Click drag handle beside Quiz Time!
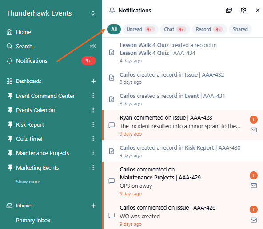The height and width of the screenshot is (229, 263). pos(93,139)
